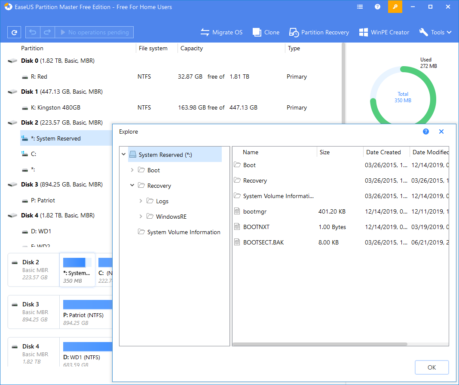Click the partition list vertical scrollbar
The height and width of the screenshot is (385, 459).
pyautogui.click(x=343, y=83)
